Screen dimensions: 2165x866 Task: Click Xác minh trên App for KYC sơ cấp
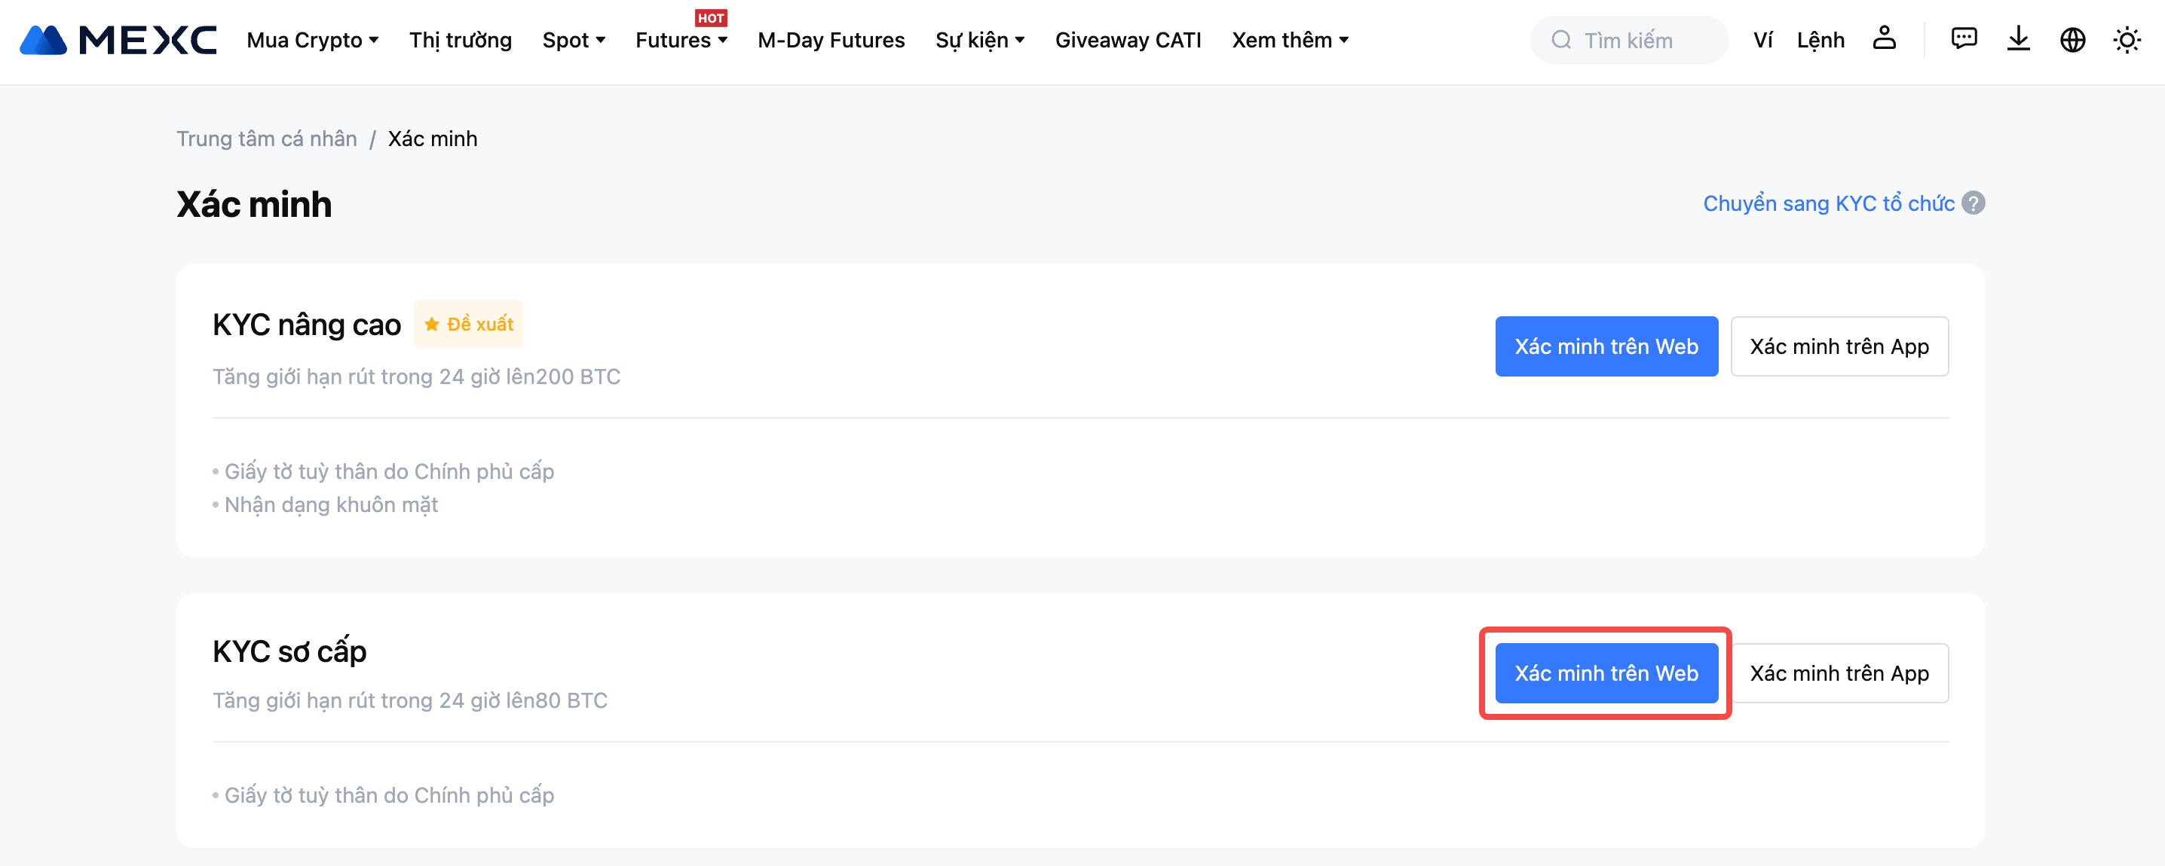point(1839,672)
